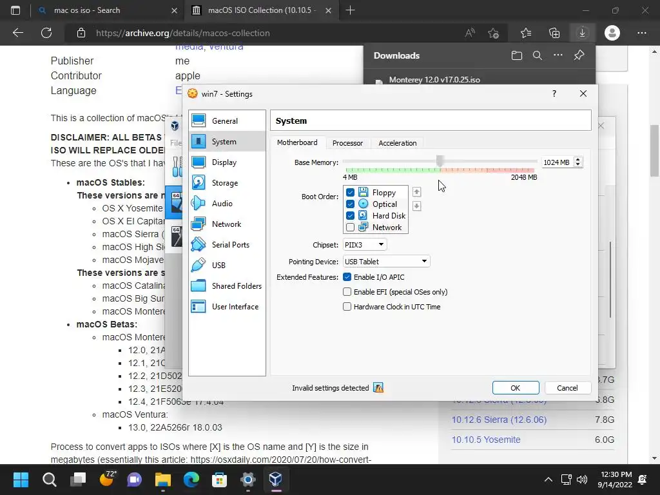Refresh the archive.org page
The width and height of the screenshot is (660, 495).
point(46,33)
